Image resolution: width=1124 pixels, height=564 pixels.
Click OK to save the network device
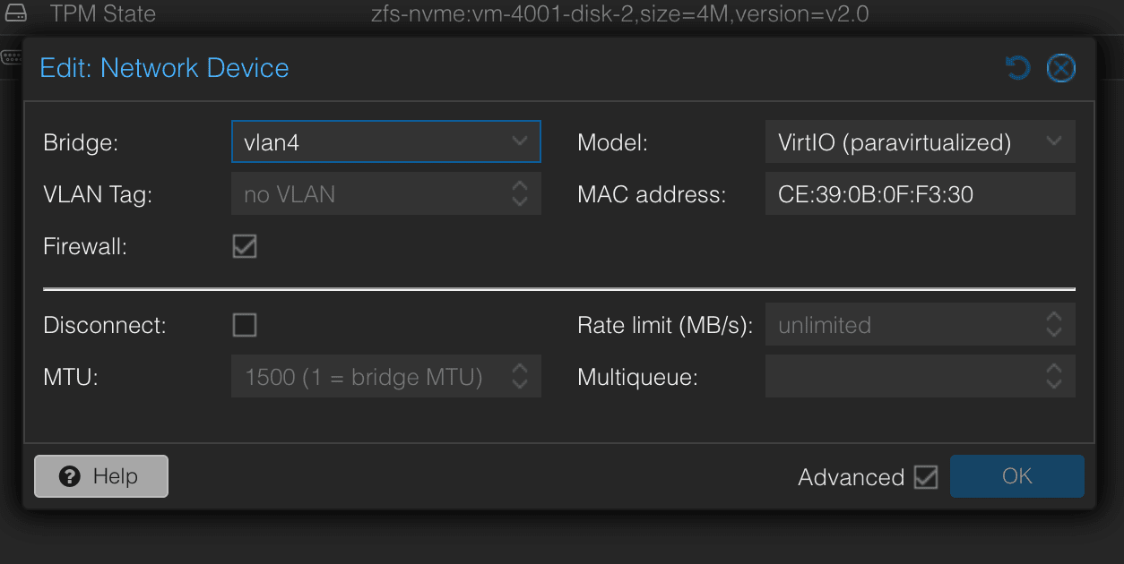(1017, 476)
